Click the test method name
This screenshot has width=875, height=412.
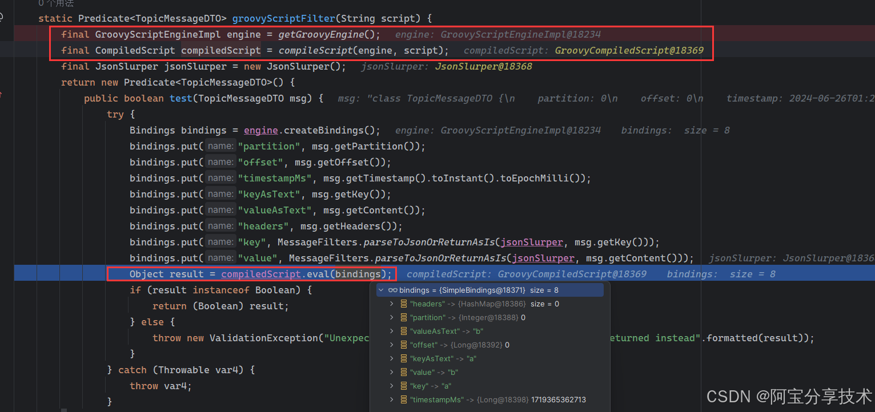[180, 98]
